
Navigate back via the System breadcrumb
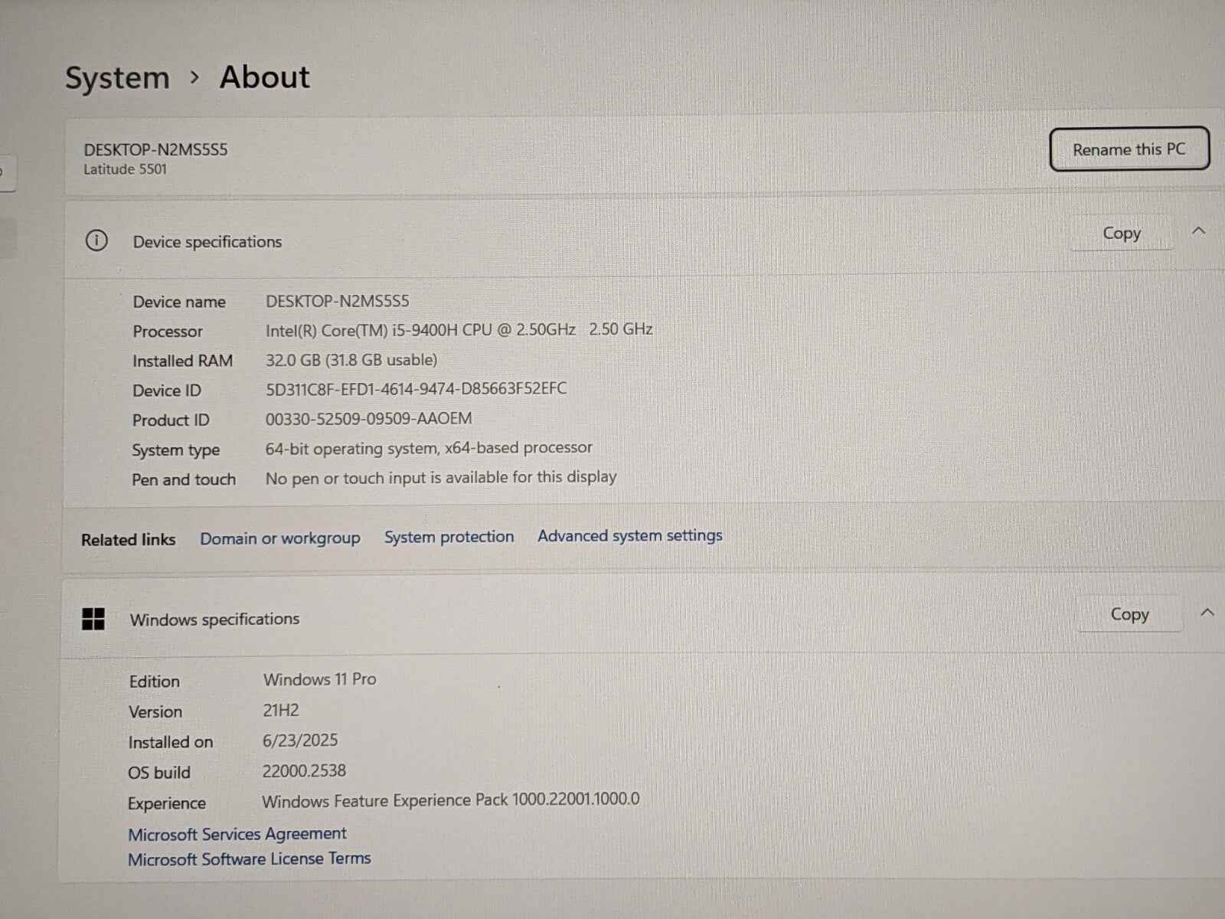tap(117, 77)
